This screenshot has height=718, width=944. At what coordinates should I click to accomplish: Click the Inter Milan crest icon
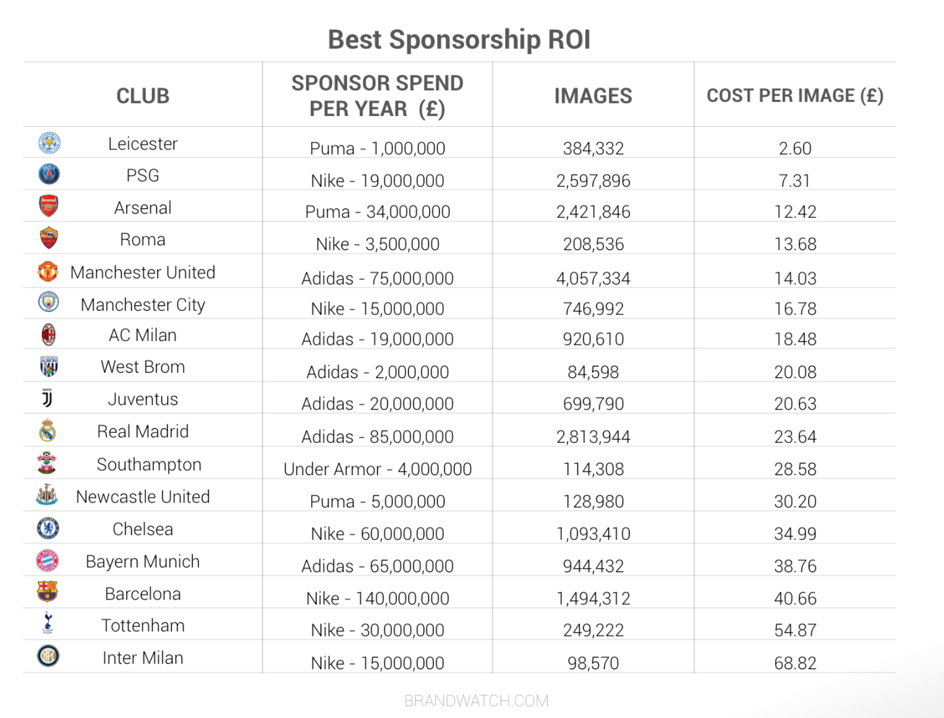click(48, 656)
